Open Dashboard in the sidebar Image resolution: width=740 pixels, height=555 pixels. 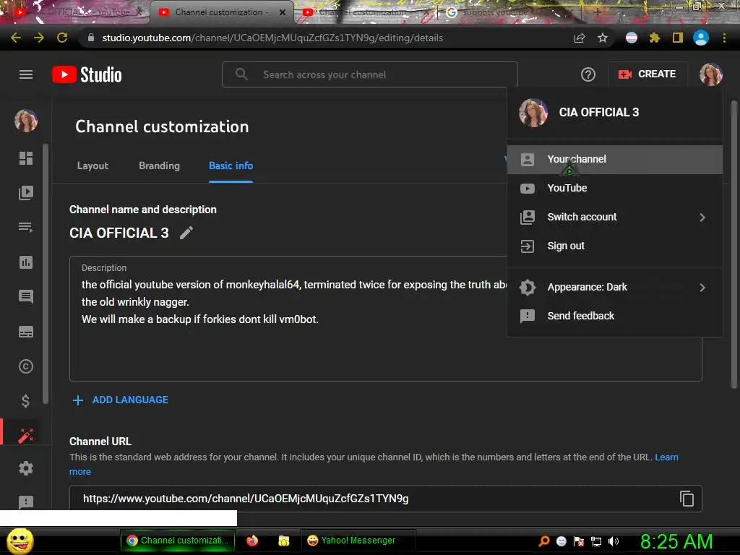point(26,158)
